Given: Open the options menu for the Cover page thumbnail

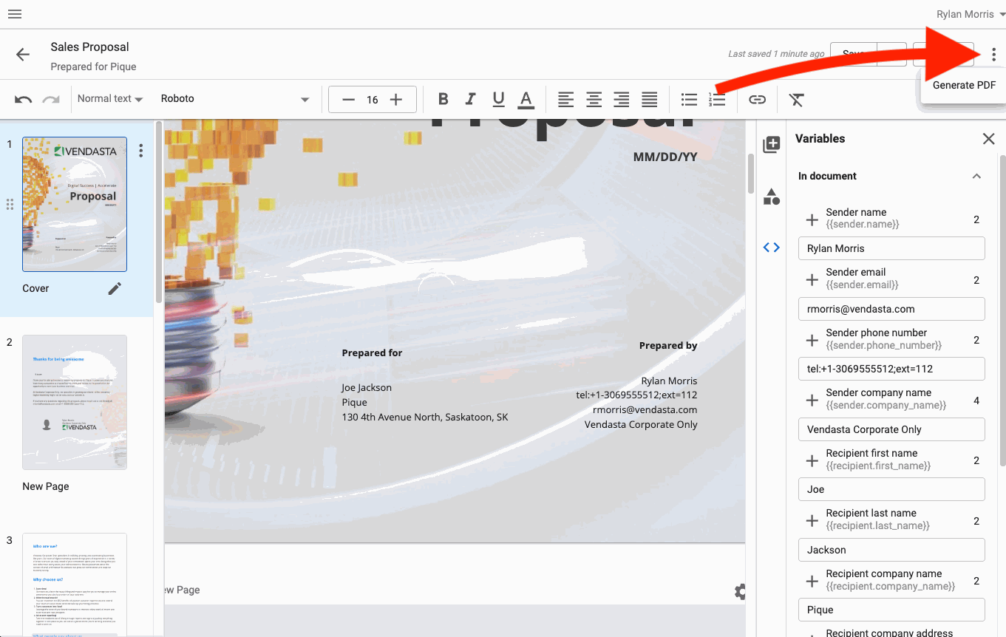Looking at the screenshot, I should point(141,151).
